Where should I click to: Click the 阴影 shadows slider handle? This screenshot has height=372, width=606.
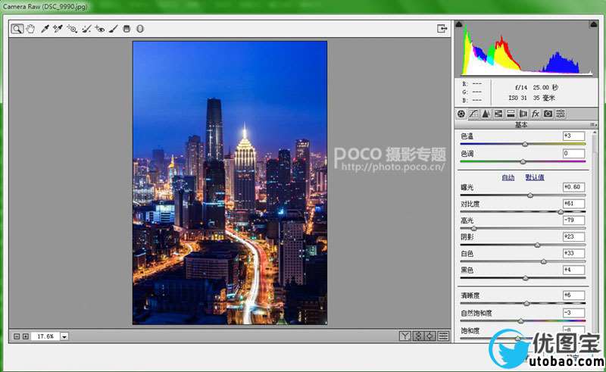pyautogui.click(x=537, y=245)
